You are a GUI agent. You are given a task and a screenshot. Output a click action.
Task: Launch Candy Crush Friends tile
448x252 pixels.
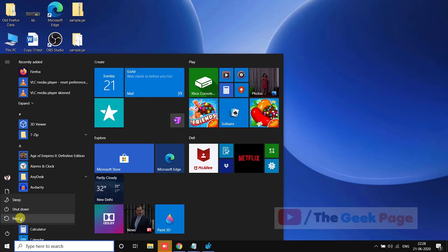(203, 113)
